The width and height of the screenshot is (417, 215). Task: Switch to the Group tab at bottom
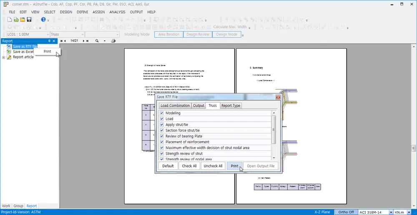(x=18, y=206)
